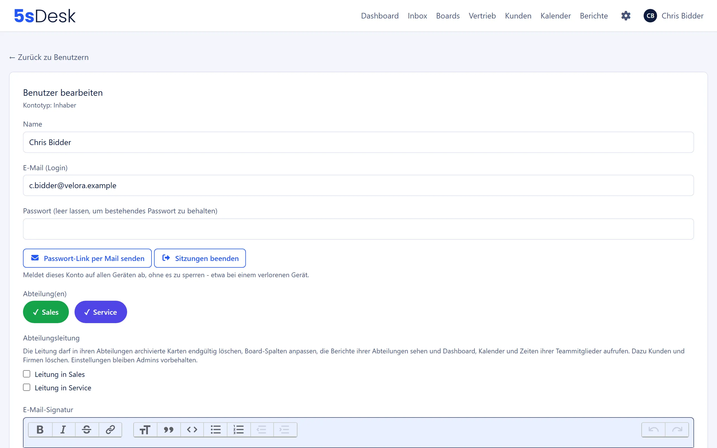717x448 pixels.
Task: Open the Dashboard menu item
Action: (380, 16)
